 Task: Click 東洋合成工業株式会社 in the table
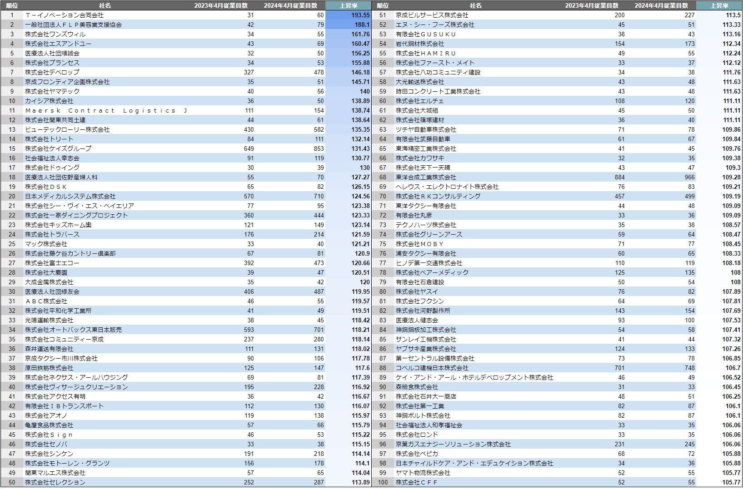[426, 177]
